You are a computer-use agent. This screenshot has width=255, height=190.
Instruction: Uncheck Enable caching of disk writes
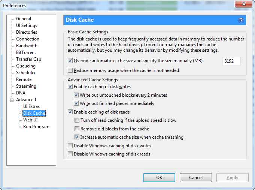[x=70, y=87]
